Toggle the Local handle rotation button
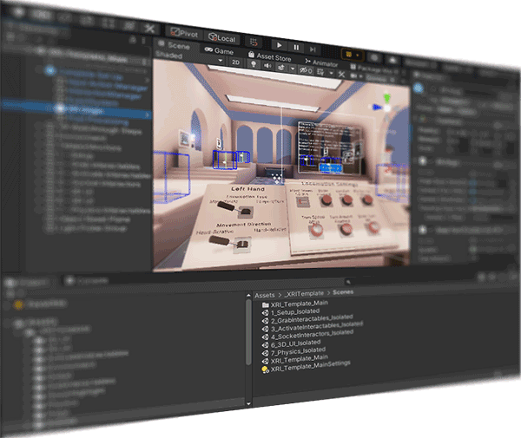 tap(222, 37)
